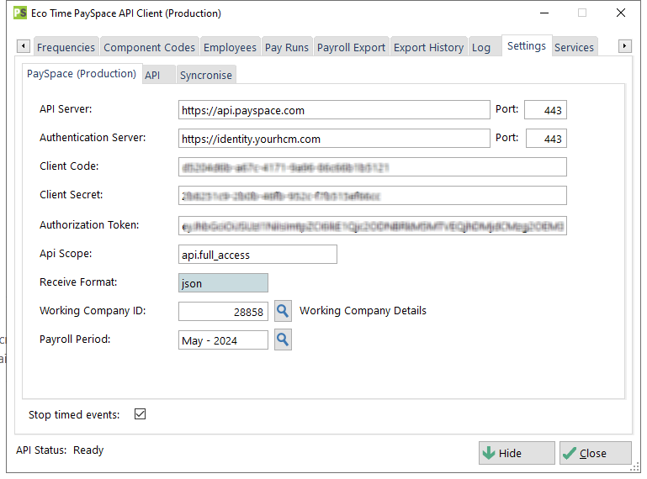647x479 pixels.
Task: Open the Syncronise sub-tab
Action: pyautogui.click(x=206, y=75)
